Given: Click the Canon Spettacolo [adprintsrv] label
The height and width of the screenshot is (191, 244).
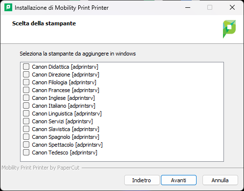Looking at the screenshot, I should pos(67,145).
